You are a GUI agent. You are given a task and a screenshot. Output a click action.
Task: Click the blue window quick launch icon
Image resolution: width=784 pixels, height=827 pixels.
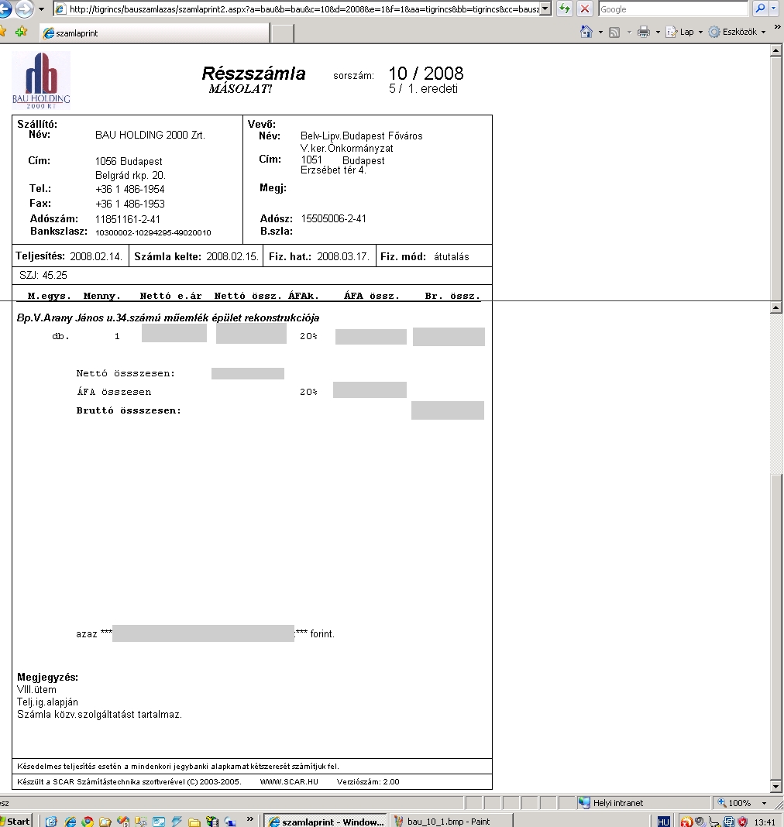tap(159, 822)
